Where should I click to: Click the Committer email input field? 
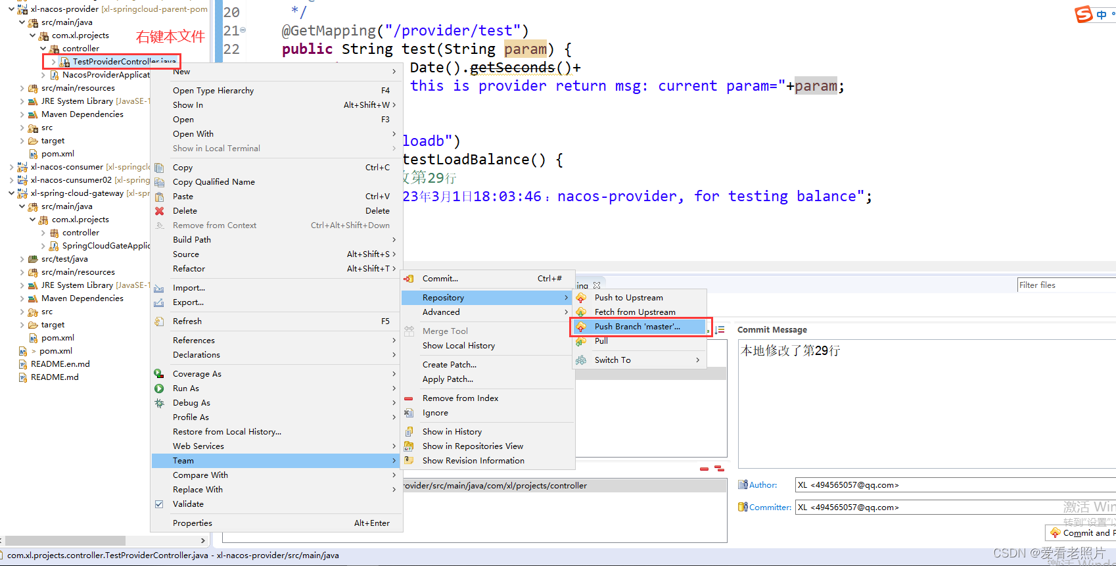tap(955, 507)
